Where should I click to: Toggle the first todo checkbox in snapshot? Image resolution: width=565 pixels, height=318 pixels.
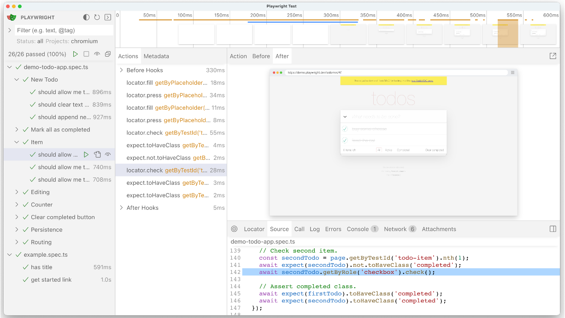[x=345, y=129]
